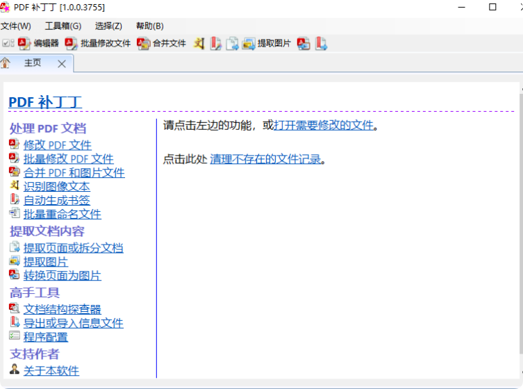Open 导出或导入信息文件 link

[74, 323]
